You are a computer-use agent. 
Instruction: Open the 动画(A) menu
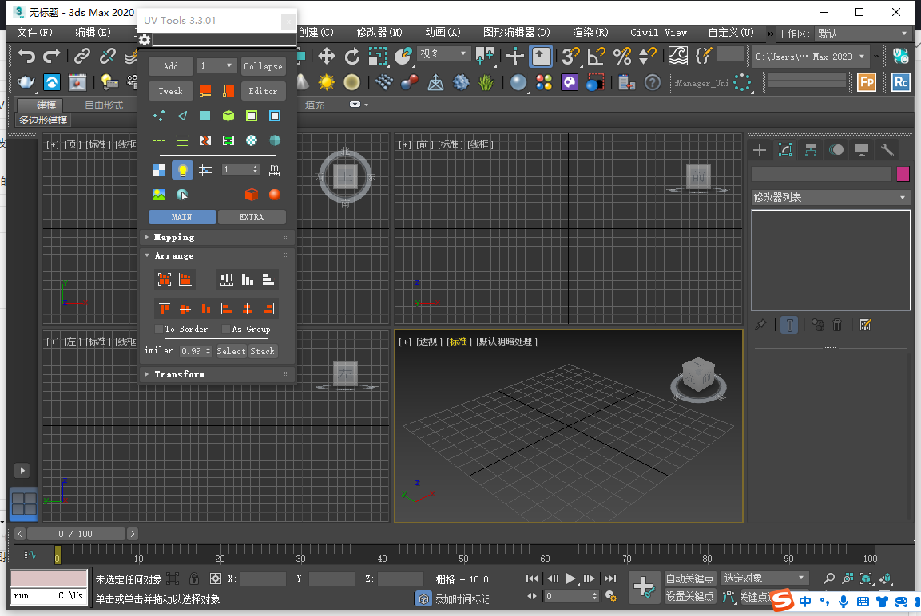443,32
